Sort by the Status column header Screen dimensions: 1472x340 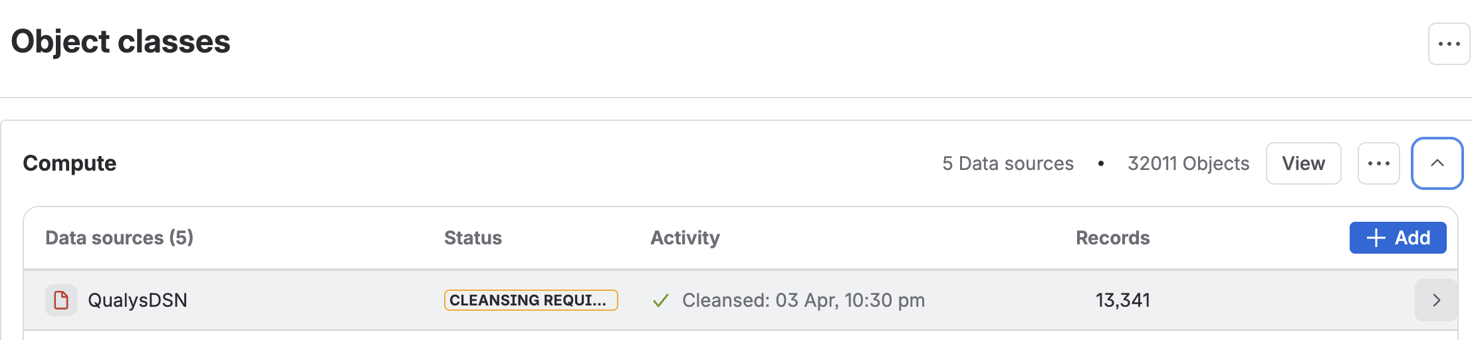tap(473, 238)
